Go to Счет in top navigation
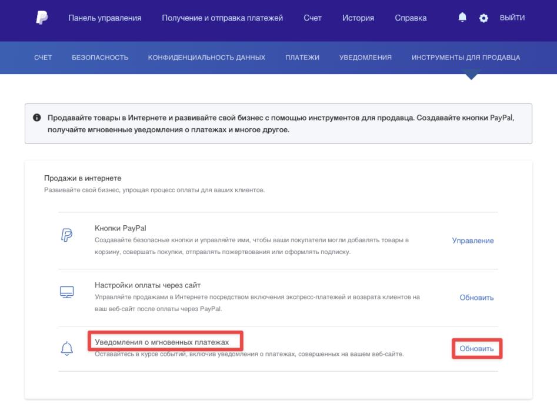557x404 pixels. pos(312,18)
